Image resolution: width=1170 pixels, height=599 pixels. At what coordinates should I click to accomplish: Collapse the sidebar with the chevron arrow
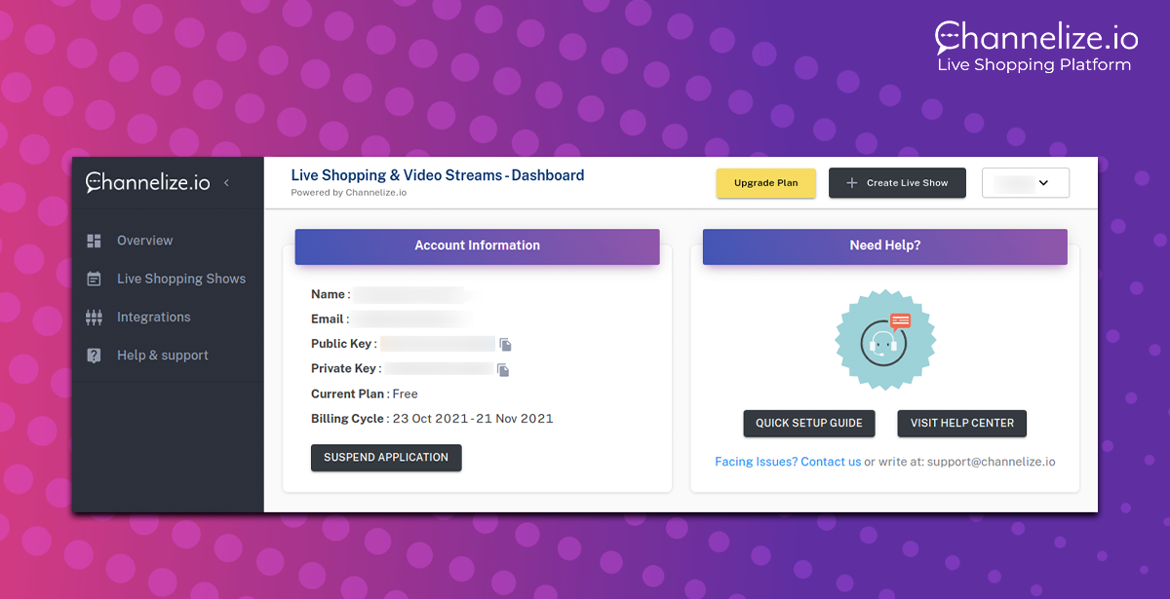(x=226, y=182)
